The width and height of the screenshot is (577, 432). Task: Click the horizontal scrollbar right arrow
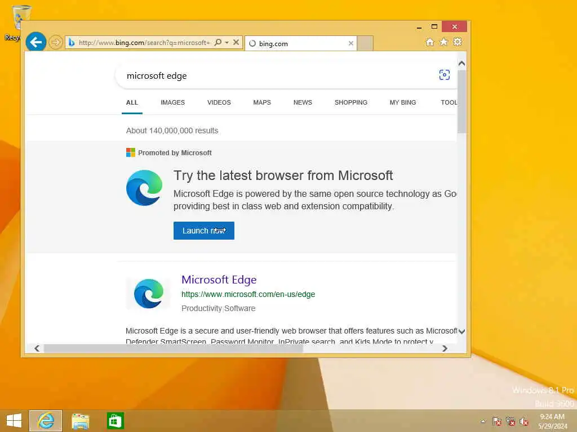tap(445, 348)
